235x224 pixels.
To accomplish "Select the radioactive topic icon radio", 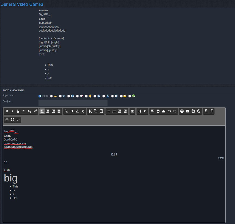I will (x=69, y=96).
